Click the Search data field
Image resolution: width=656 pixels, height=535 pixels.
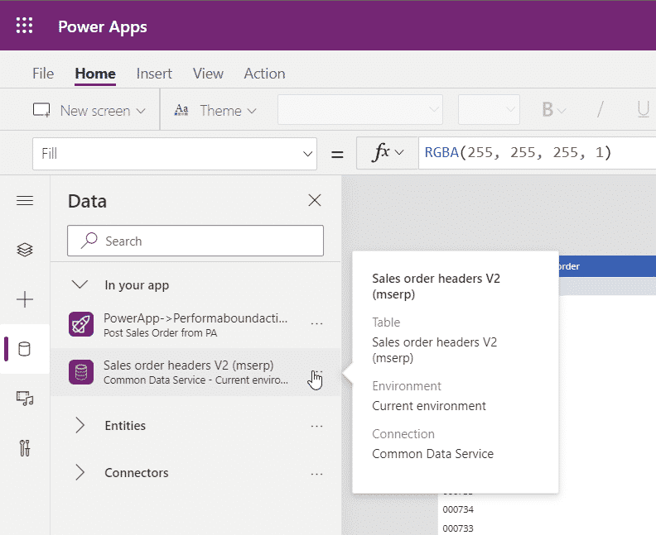[x=195, y=241]
